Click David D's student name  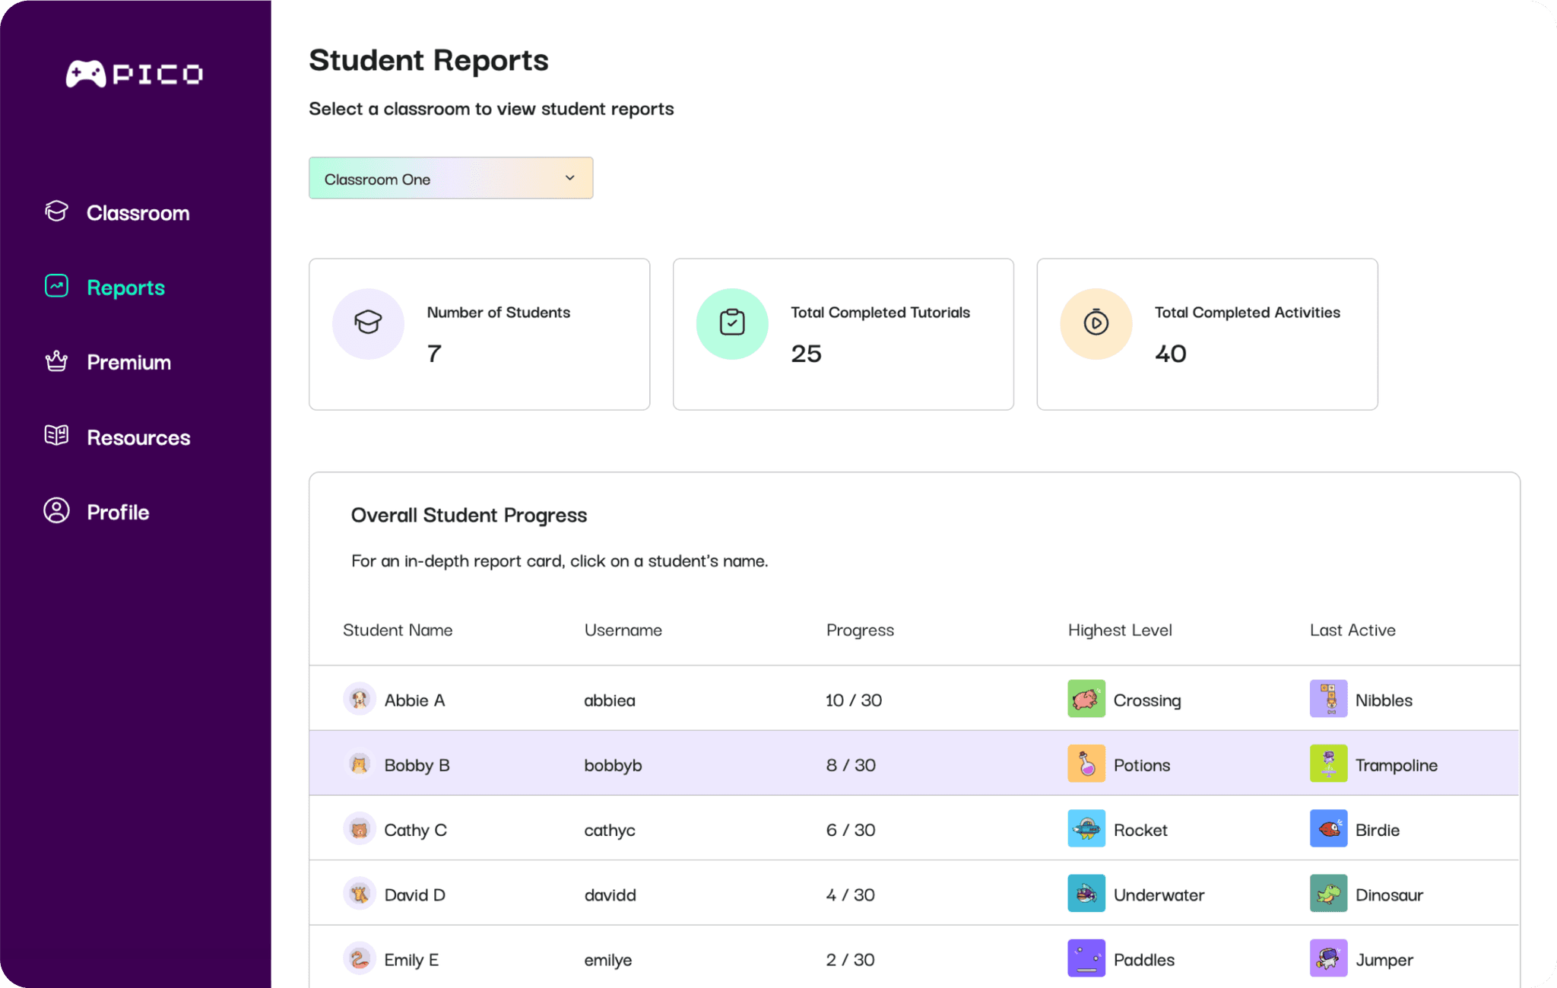[414, 894]
